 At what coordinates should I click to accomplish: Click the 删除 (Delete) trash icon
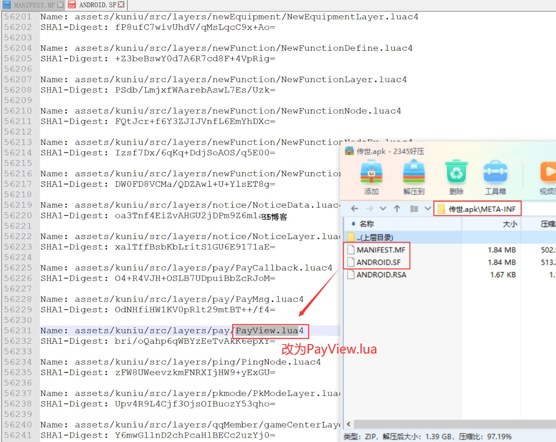(x=456, y=173)
